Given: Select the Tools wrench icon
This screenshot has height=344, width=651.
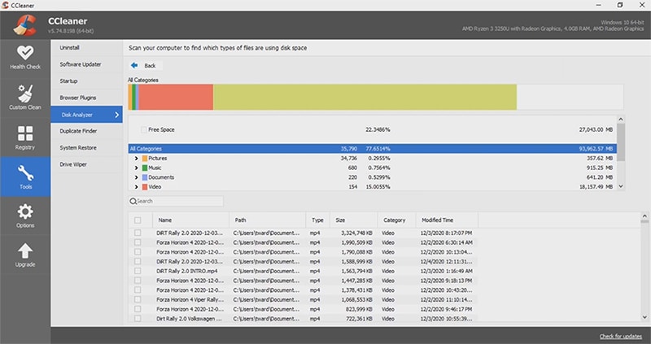Looking at the screenshot, I should pos(25,172).
